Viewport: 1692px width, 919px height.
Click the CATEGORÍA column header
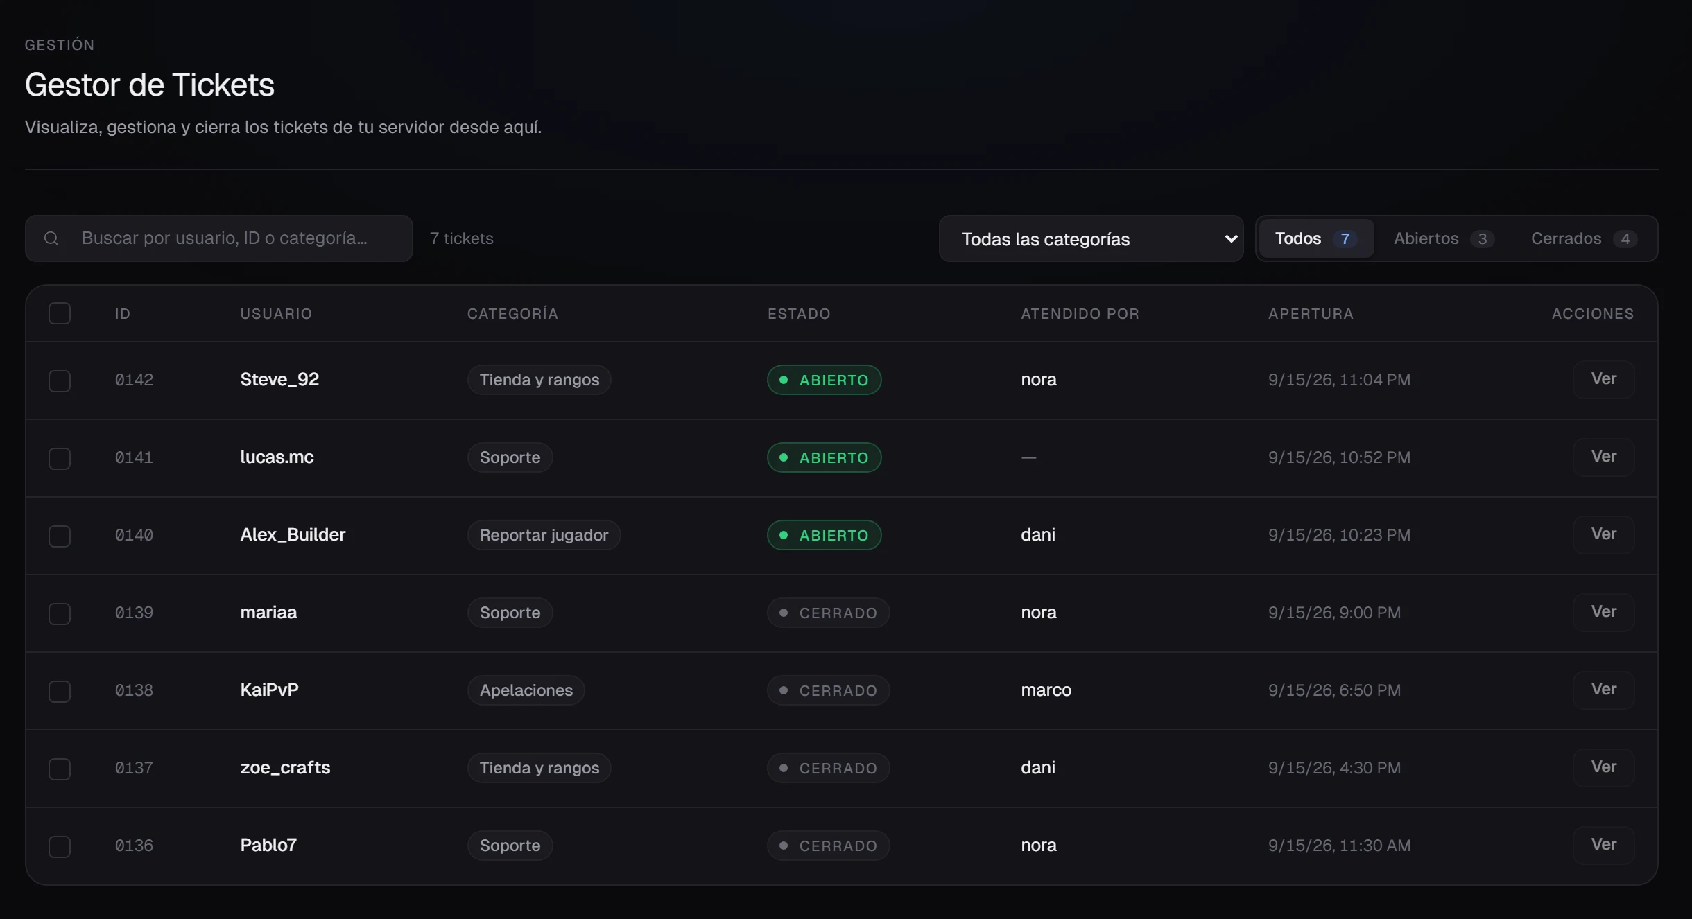(x=512, y=314)
